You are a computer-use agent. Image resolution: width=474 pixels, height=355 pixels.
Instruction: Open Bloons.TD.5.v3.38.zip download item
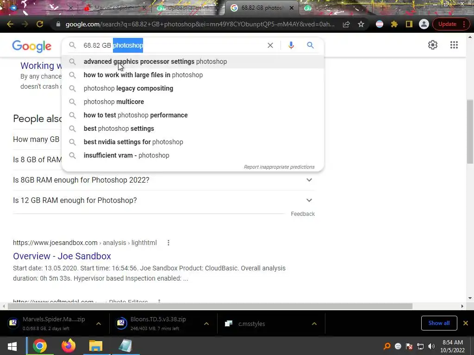(x=158, y=323)
